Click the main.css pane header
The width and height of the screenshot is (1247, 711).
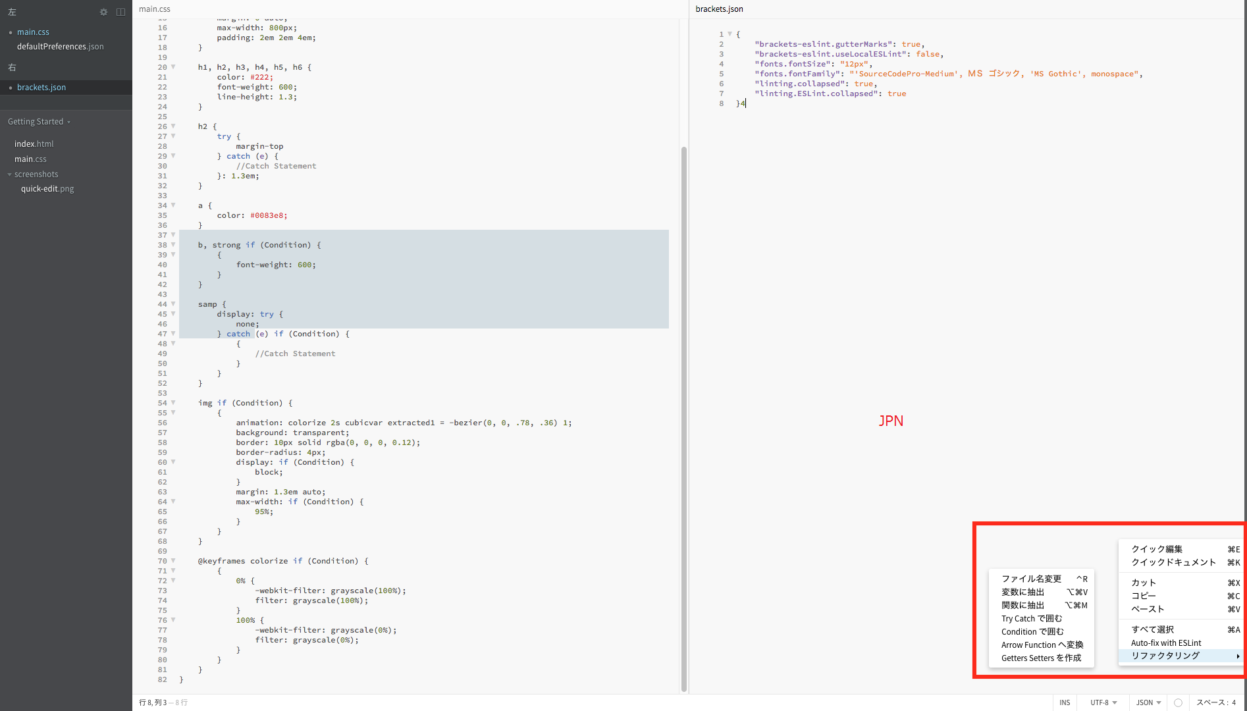[x=155, y=9]
